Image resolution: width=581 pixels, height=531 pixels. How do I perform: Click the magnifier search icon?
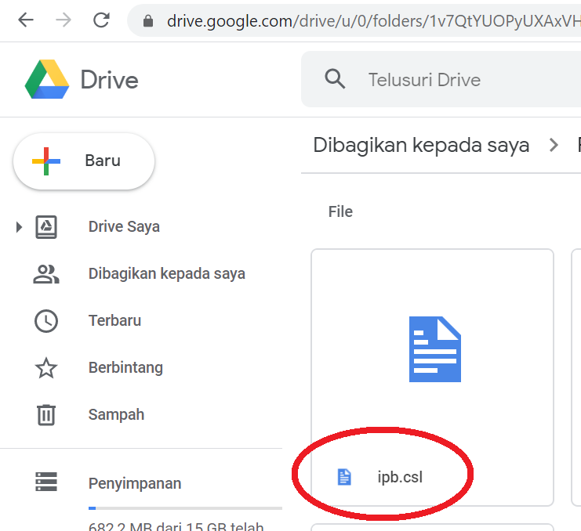(x=335, y=79)
